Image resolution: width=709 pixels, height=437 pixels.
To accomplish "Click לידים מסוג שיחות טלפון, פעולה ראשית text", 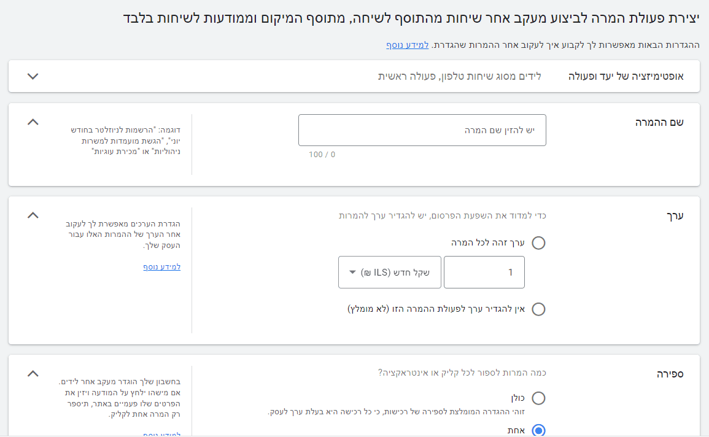I will tap(459, 76).
